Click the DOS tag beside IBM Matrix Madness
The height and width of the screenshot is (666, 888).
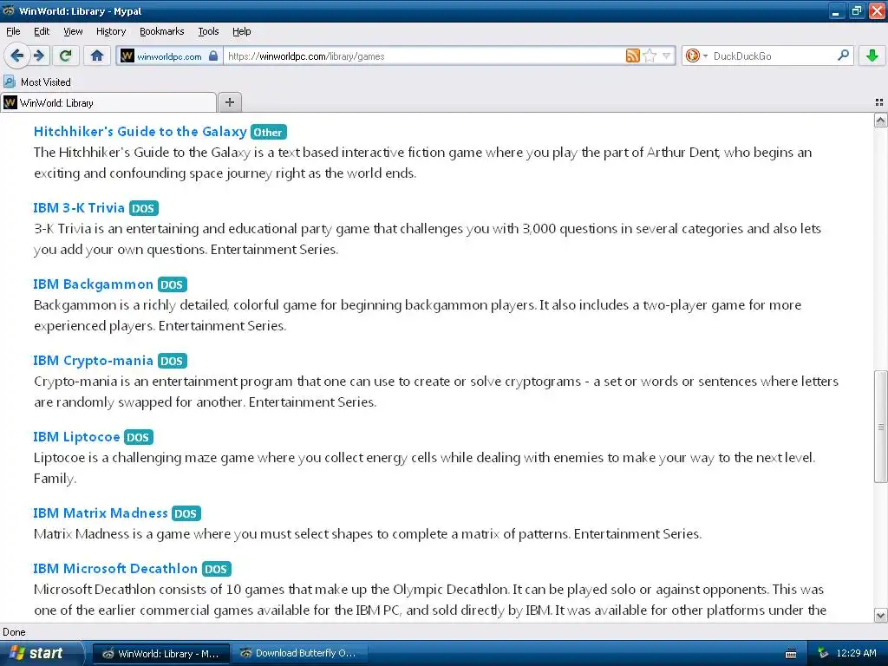(x=186, y=513)
